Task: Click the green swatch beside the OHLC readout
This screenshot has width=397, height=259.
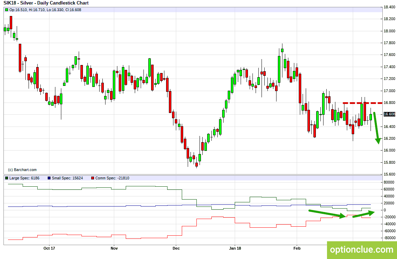Action: (x=6, y=10)
